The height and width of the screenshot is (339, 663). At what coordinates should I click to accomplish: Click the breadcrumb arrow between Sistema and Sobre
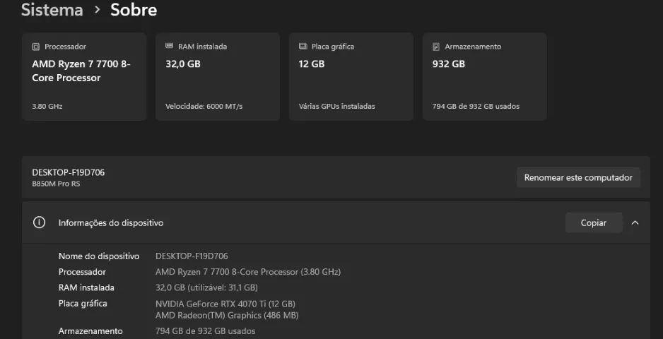coord(98,9)
